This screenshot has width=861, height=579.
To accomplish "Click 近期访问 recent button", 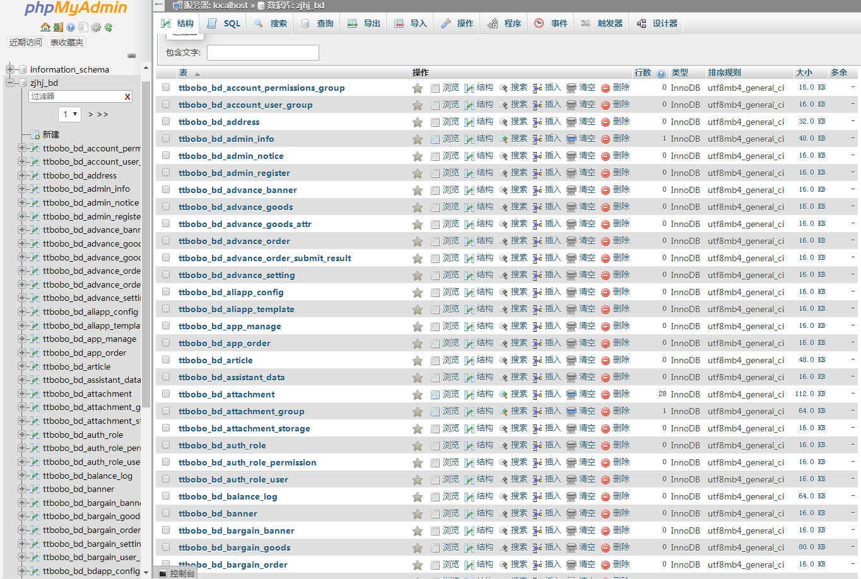I will click(x=26, y=42).
